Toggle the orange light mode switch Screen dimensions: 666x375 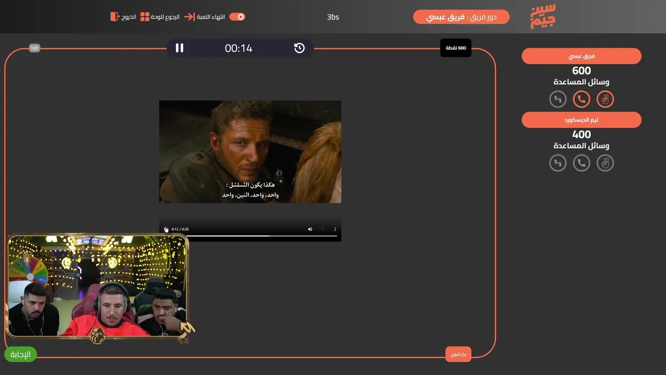click(237, 17)
